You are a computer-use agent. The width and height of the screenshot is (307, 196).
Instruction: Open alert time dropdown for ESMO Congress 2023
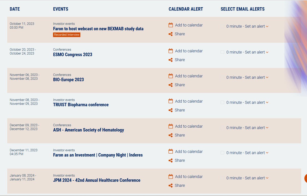pos(267,52)
